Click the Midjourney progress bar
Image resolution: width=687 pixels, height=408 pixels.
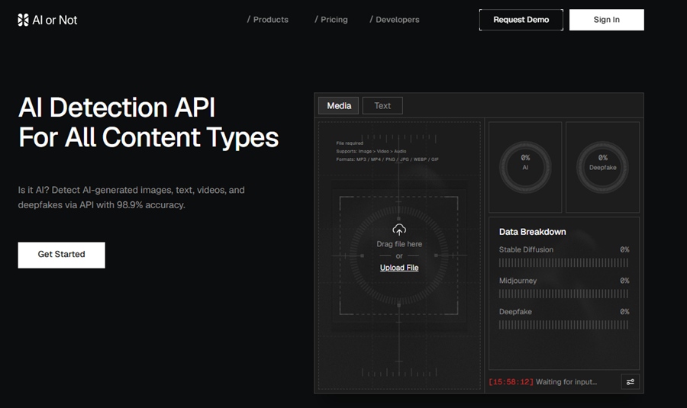pyautogui.click(x=563, y=294)
